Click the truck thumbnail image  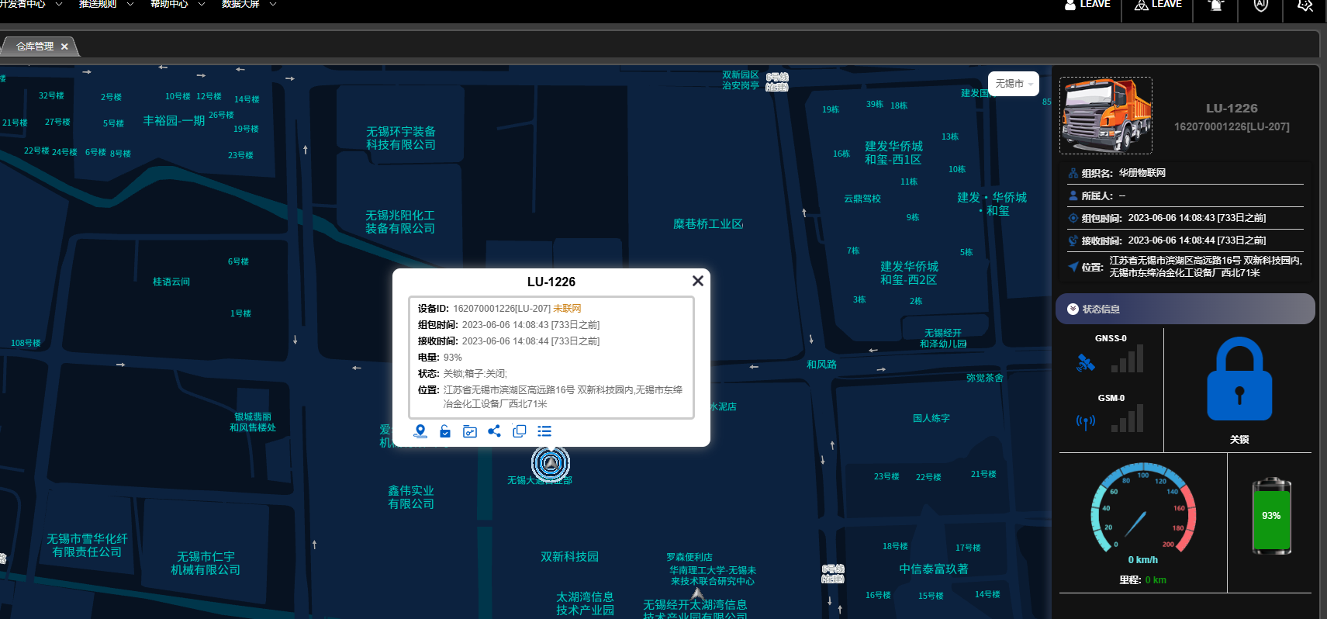(x=1106, y=116)
